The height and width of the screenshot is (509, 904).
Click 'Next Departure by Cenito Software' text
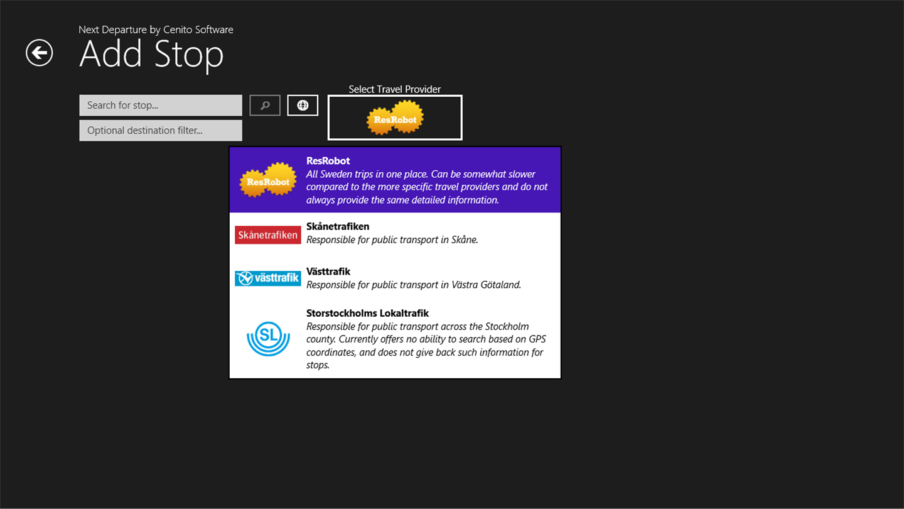[156, 30]
